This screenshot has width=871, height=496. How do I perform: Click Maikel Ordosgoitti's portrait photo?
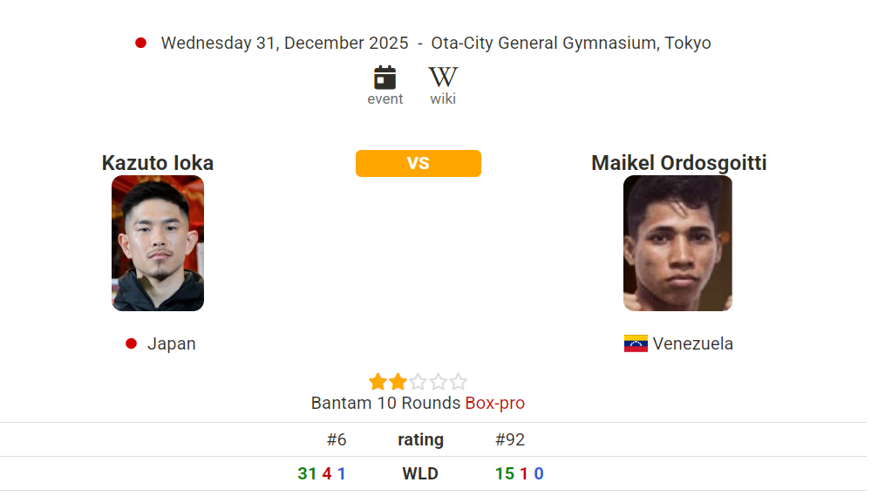[x=677, y=243]
